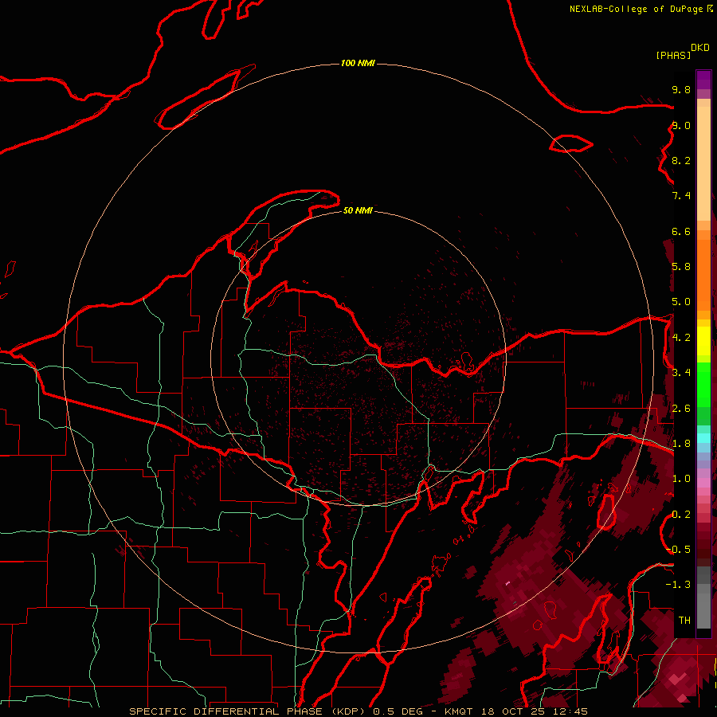717x717 pixels.
Task: Click the 1.0 legend value
Action: (681, 480)
